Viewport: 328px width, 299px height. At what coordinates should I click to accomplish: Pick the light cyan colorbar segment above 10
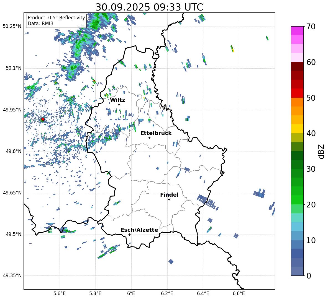[297, 227]
